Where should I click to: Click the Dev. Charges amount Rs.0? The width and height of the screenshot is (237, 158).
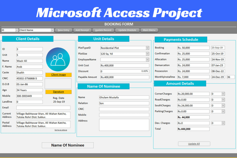[193, 123]
